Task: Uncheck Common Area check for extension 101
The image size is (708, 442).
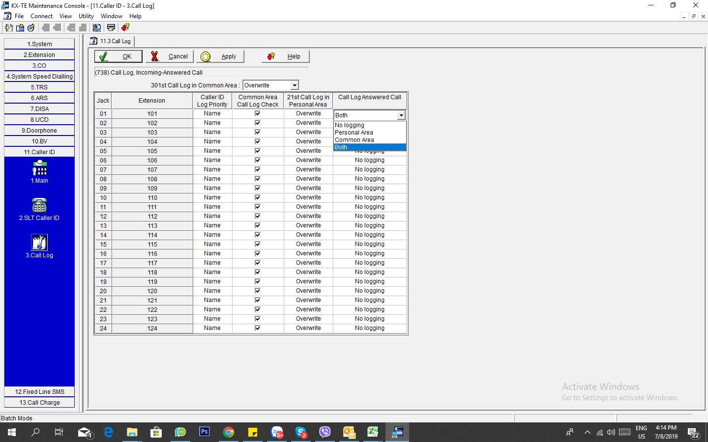Action: point(258,113)
